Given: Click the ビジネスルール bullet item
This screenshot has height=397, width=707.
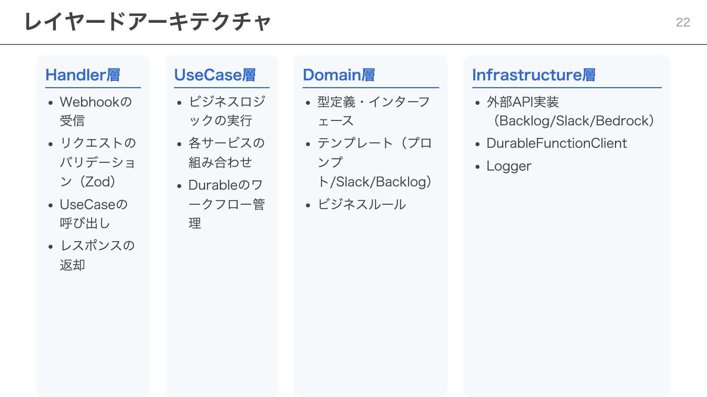Looking at the screenshot, I should pos(362,204).
